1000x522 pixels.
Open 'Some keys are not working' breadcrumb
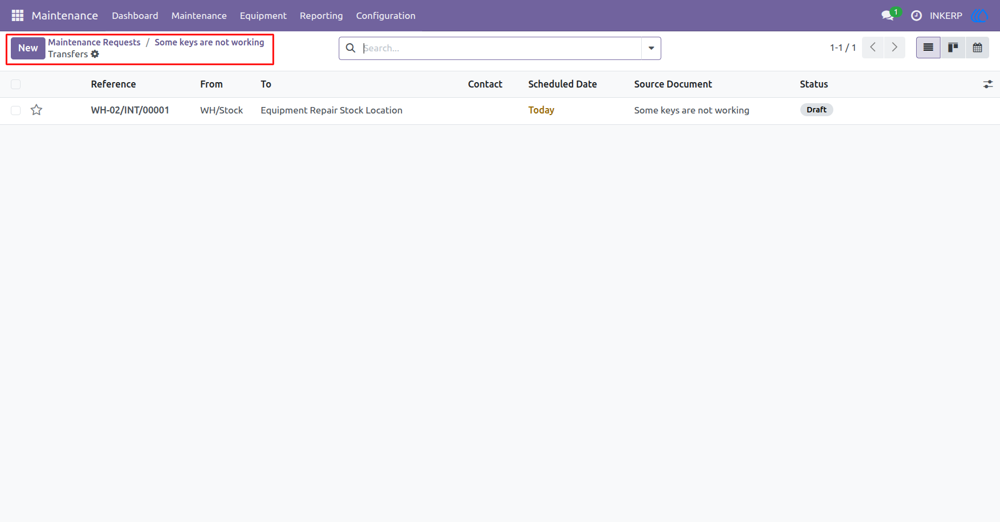pyautogui.click(x=209, y=42)
